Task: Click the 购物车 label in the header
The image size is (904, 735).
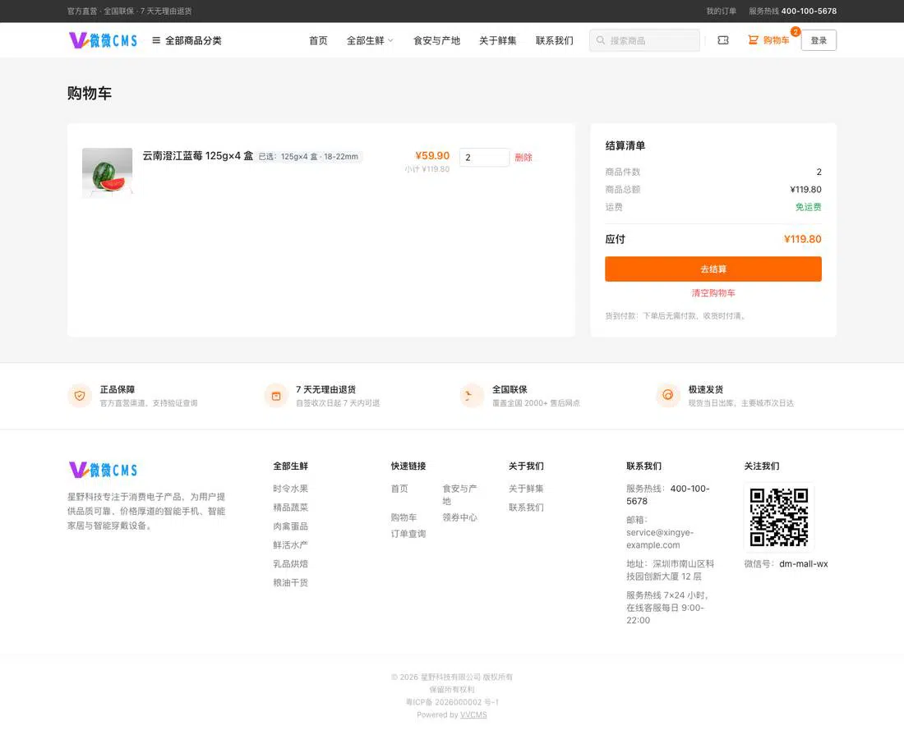Action: click(x=776, y=40)
